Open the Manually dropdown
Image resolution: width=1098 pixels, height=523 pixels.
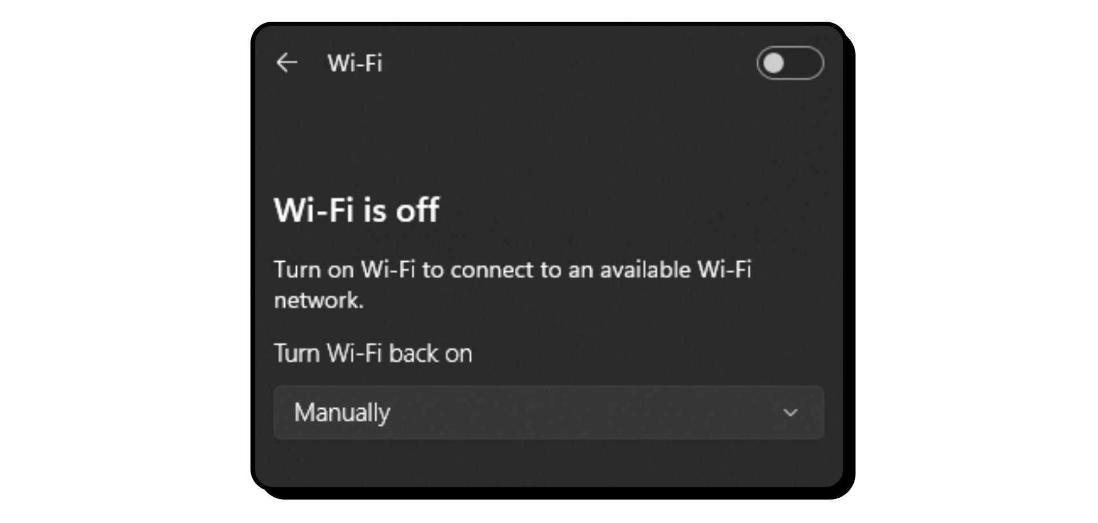coord(548,412)
